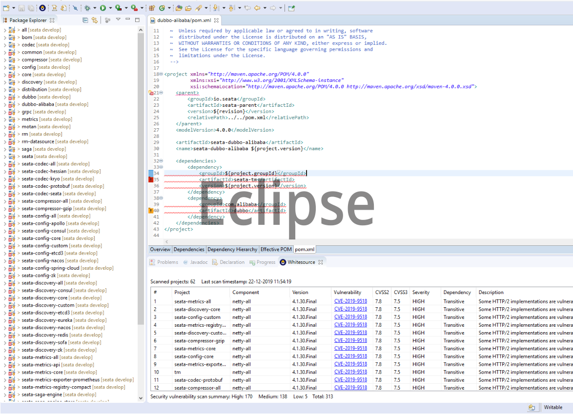
Task: Open the Package Explorer View Menu triangle
Action: [118, 20]
